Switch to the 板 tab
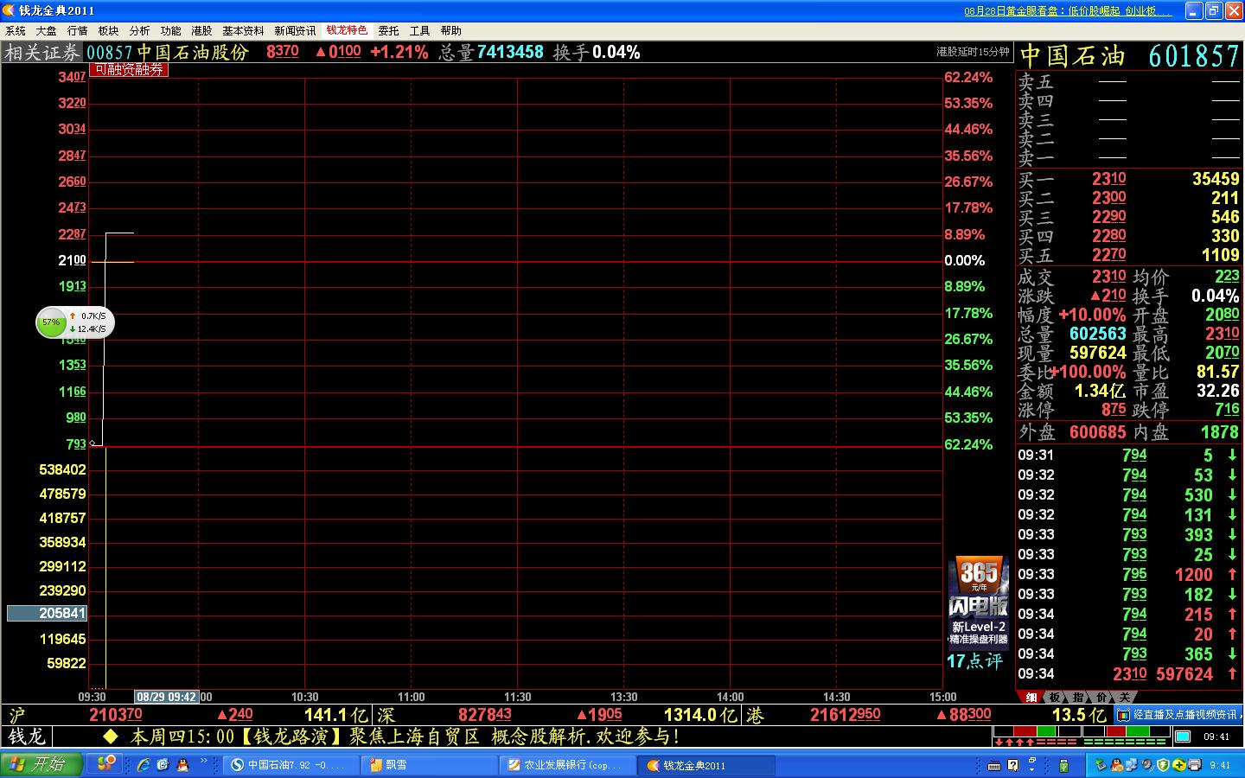1245x778 pixels. pyautogui.click(x=1055, y=697)
